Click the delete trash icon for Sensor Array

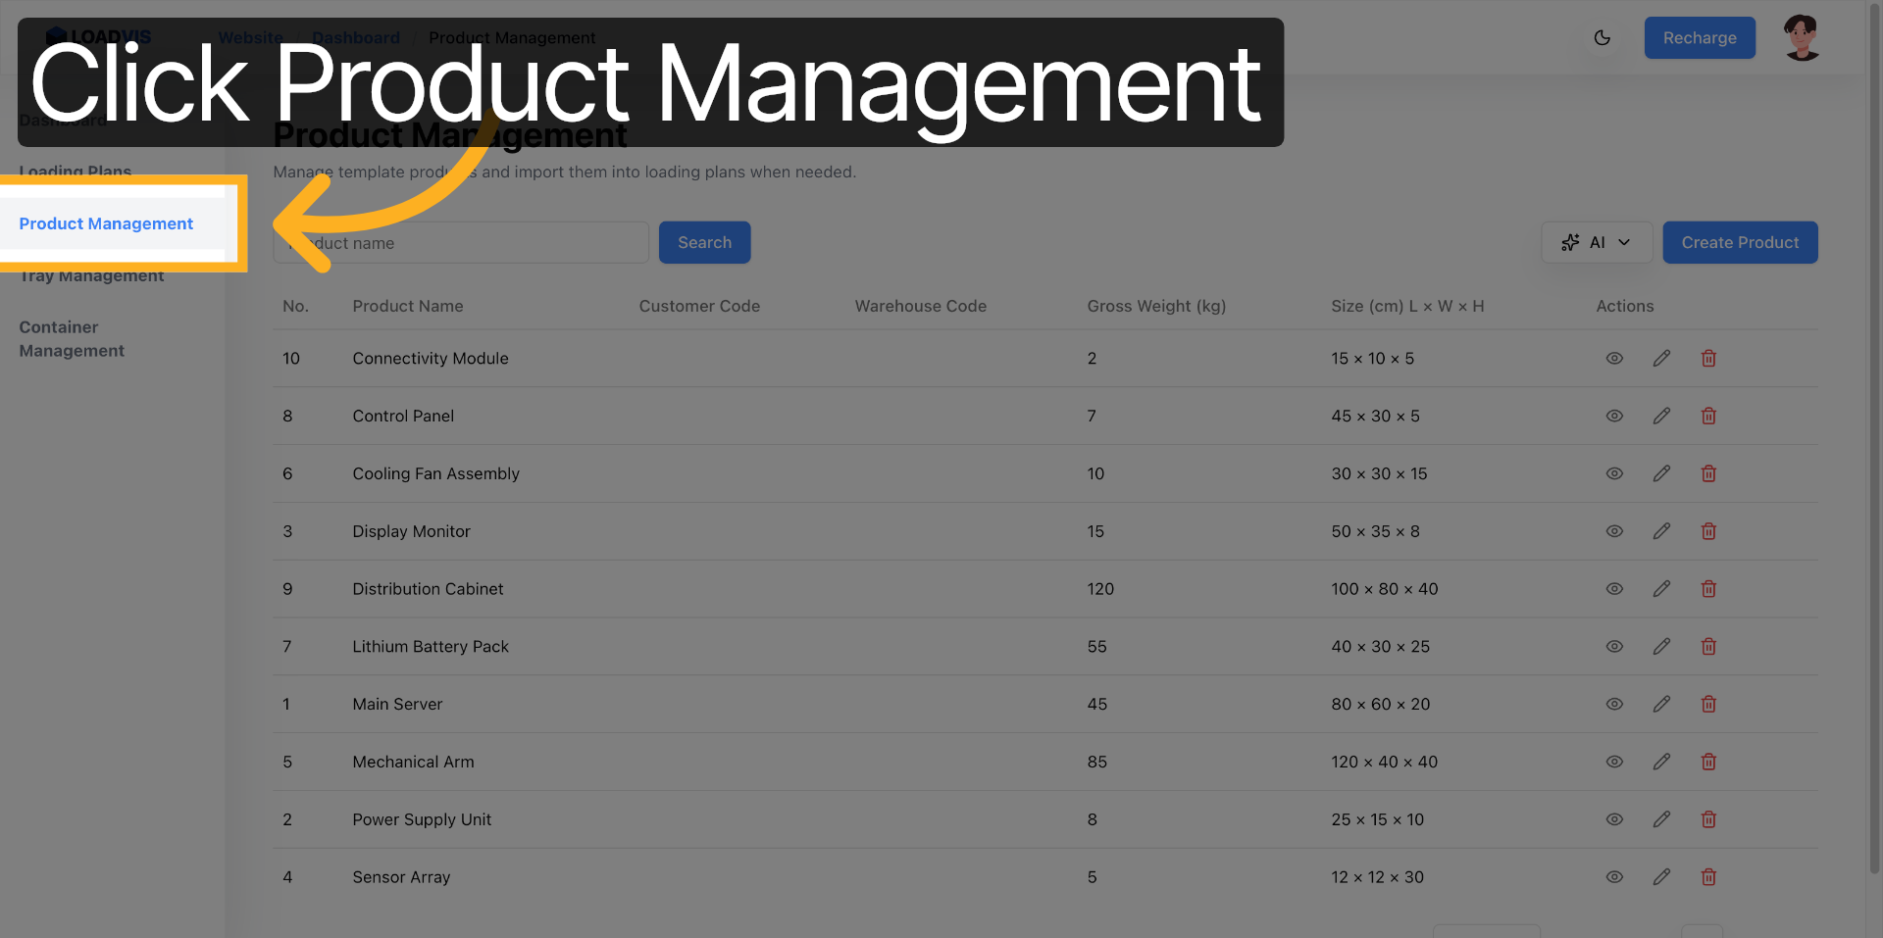1707,877
